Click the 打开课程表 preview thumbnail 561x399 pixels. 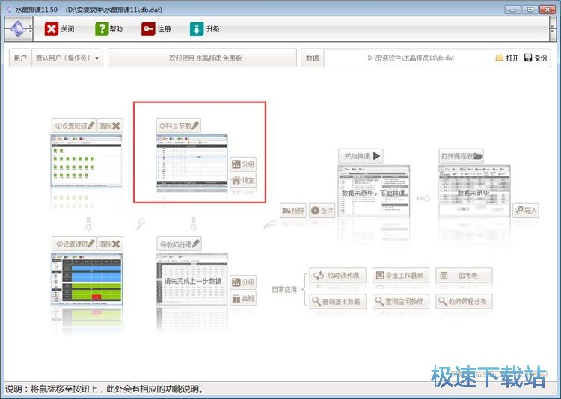coord(474,191)
